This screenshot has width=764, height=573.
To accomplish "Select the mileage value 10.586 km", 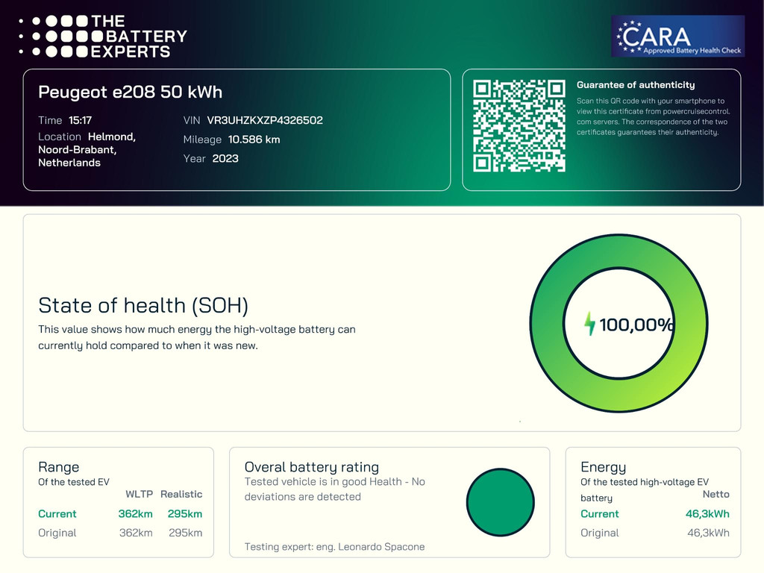I will 254,140.
